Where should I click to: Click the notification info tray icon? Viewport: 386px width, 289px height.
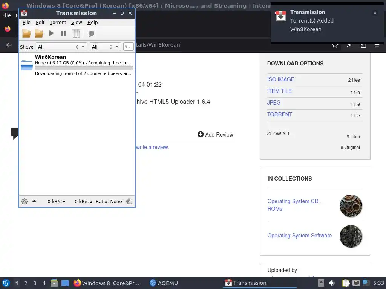366,283
